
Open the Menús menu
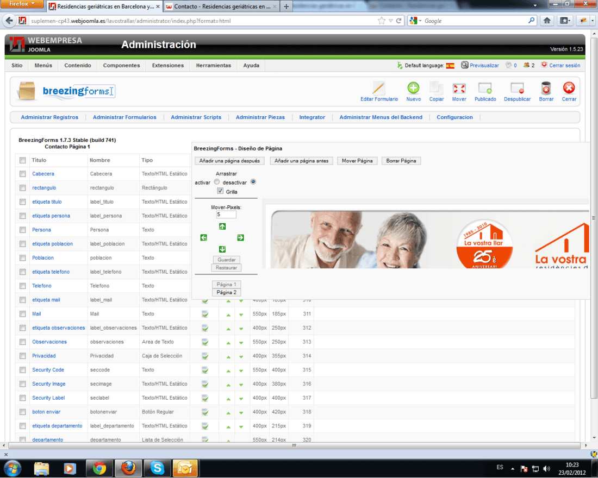[x=43, y=66]
